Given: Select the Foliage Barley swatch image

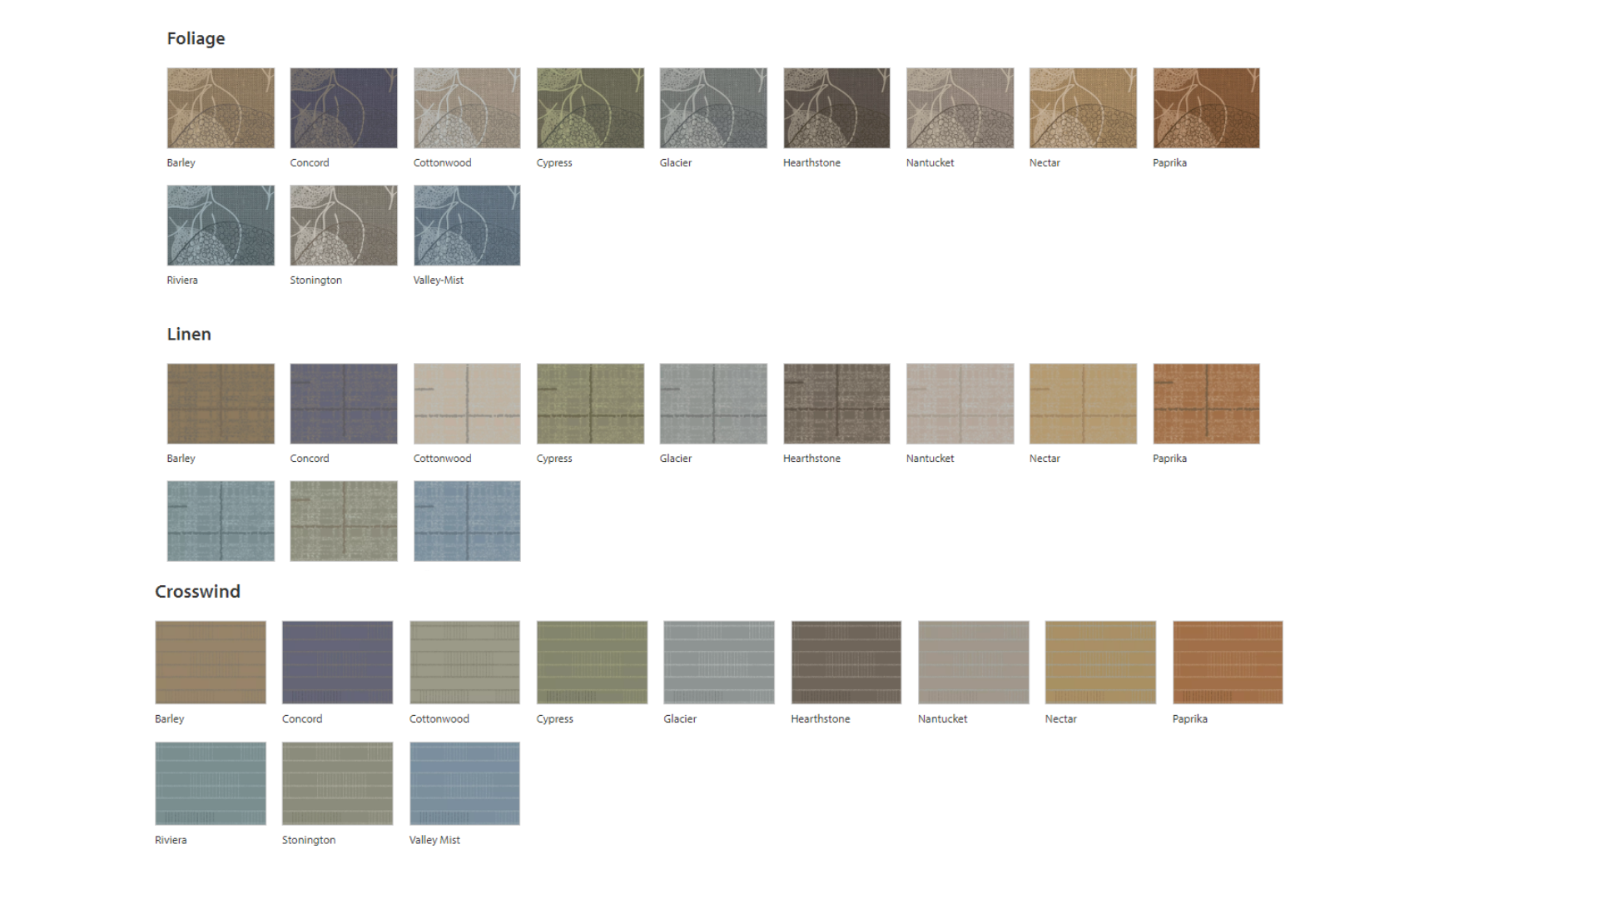Looking at the screenshot, I should [221, 108].
